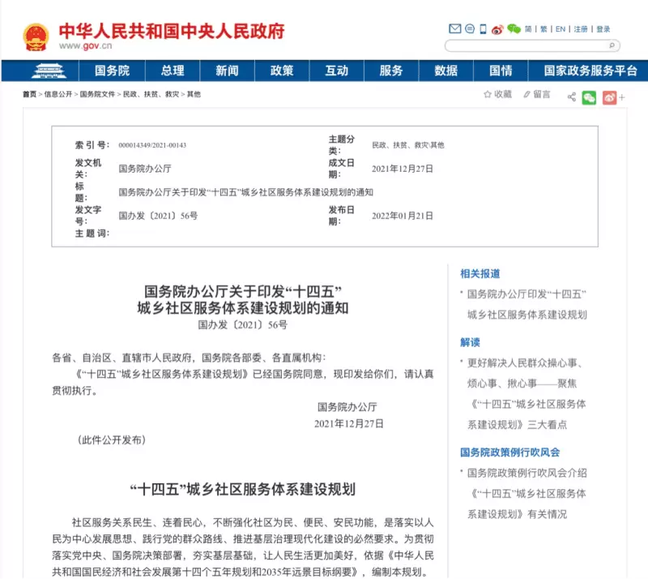Click the note (此件公开发布)
The width and height of the screenshot is (648, 579).
112,440
